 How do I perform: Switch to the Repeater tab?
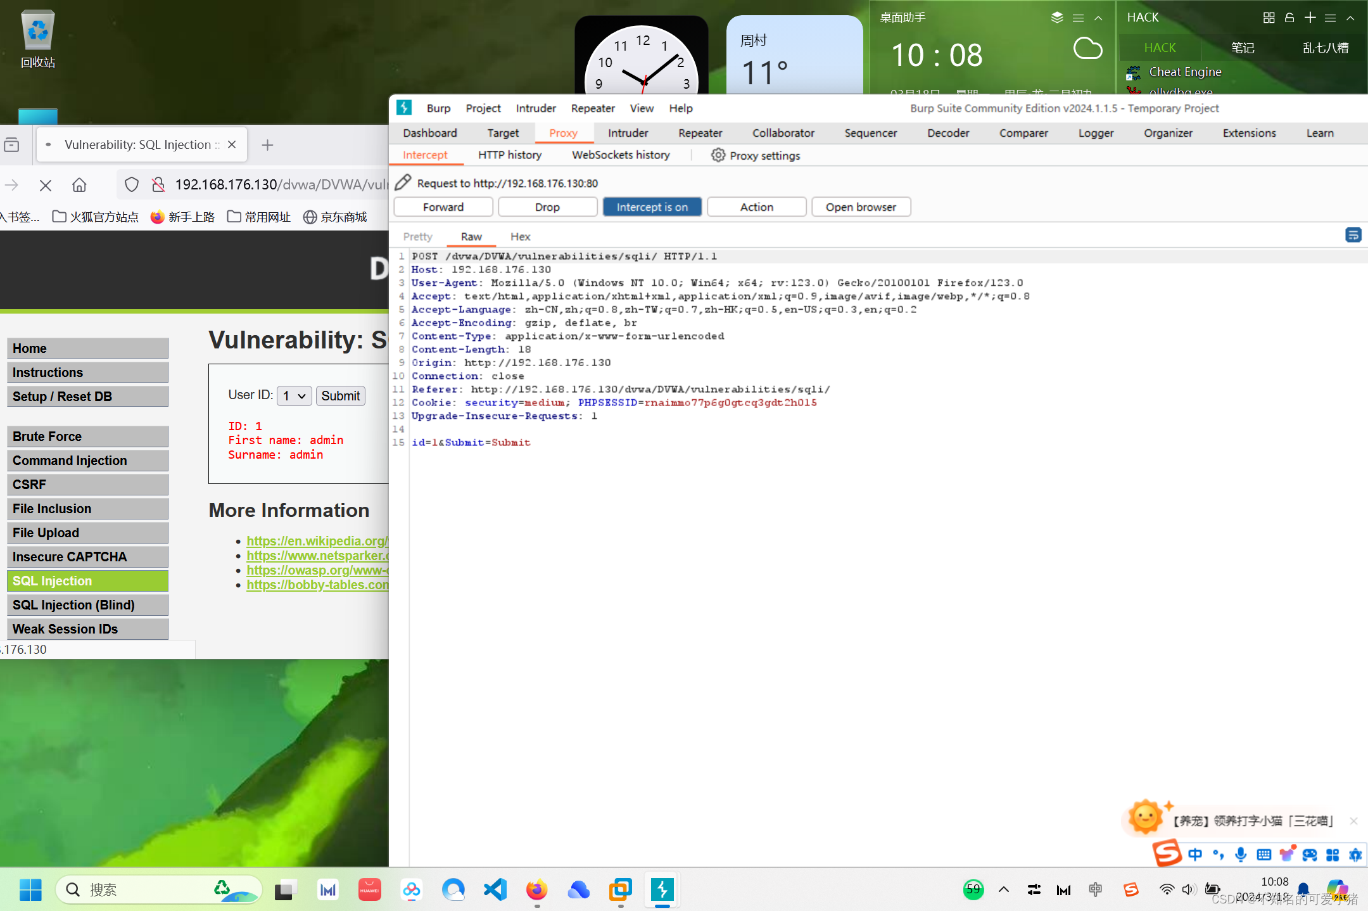tap(700, 133)
